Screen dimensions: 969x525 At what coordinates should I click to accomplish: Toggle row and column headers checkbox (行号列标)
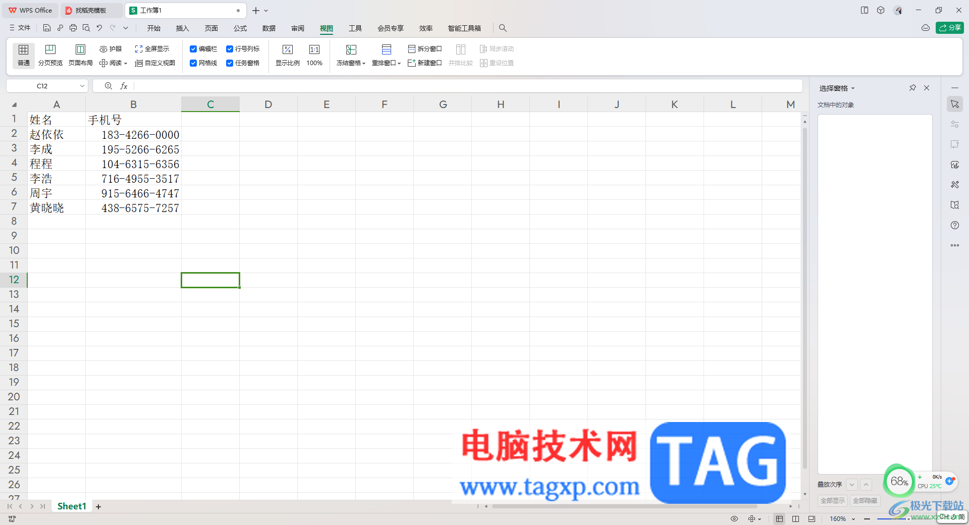point(230,49)
